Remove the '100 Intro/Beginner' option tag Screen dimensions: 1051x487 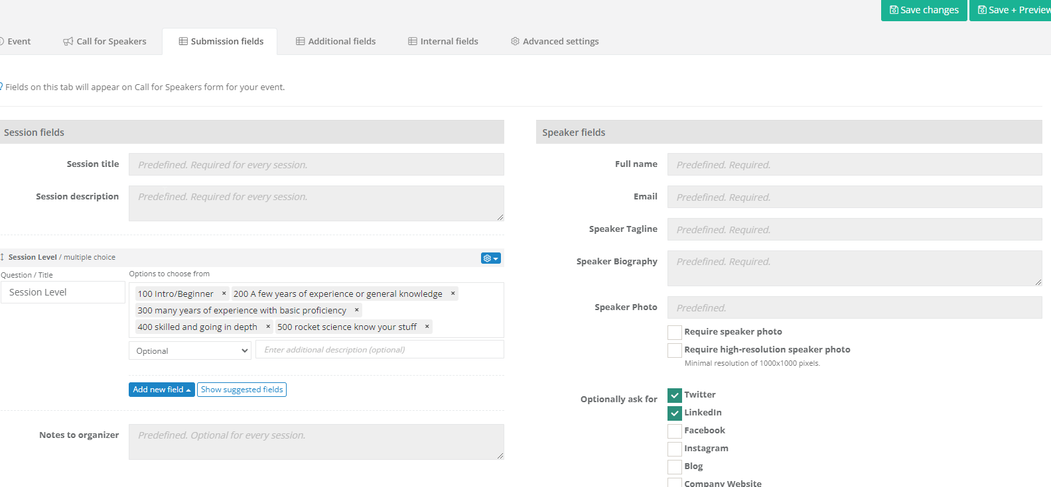224,294
